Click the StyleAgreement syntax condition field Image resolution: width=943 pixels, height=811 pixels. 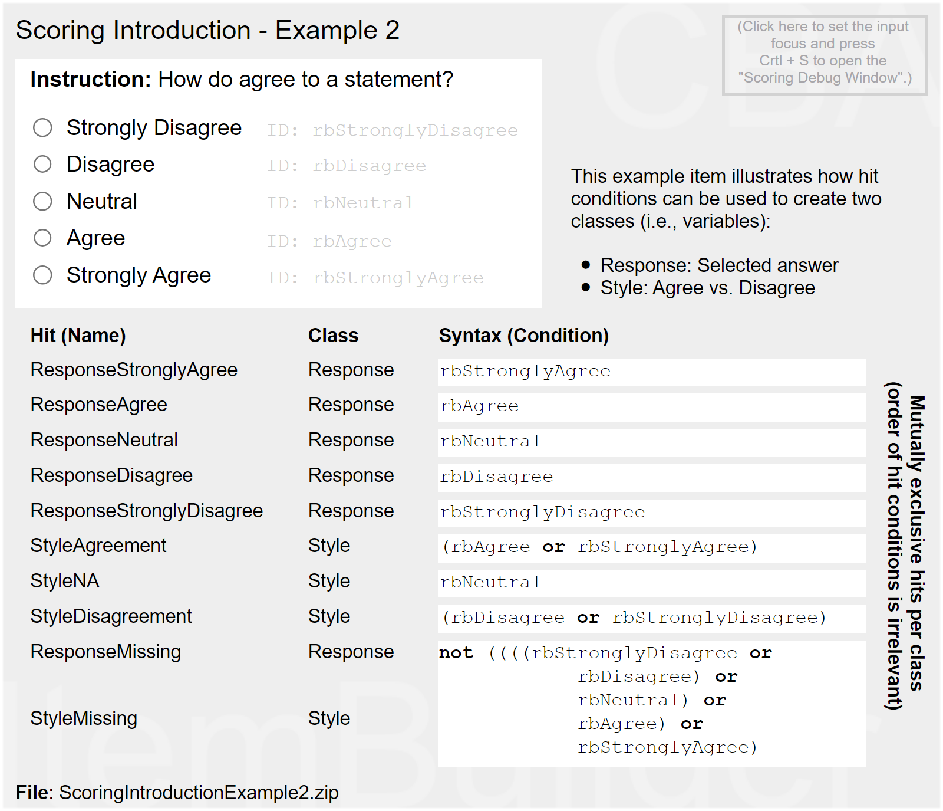point(651,548)
